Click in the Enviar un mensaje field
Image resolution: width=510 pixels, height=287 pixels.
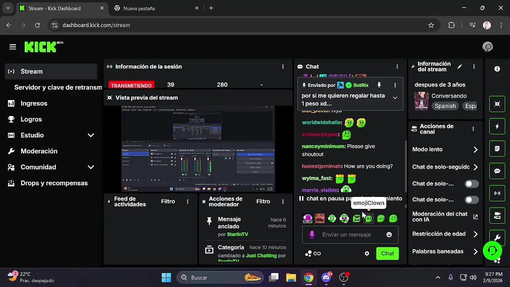click(350, 235)
